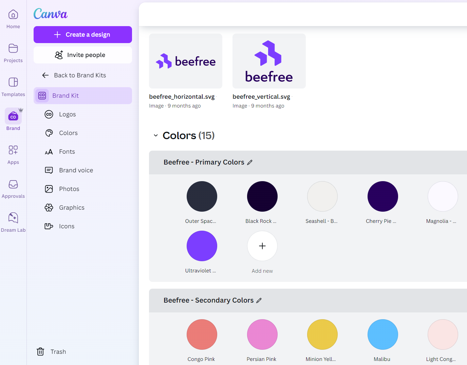Image resolution: width=467 pixels, height=365 pixels.
Task: Open the Approvals inbox icon
Action: pyautogui.click(x=13, y=184)
